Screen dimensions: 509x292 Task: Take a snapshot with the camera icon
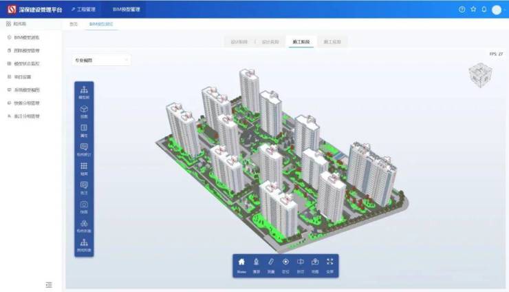[84, 205]
